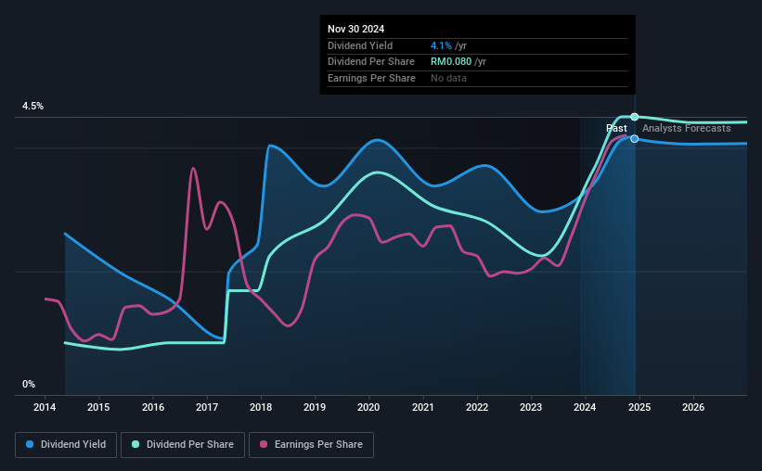Click the 4.5% y-axis label
Image resolution: width=762 pixels, height=471 pixels.
[x=33, y=107]
